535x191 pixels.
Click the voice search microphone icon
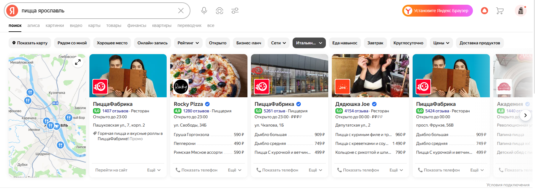[204, 11]
